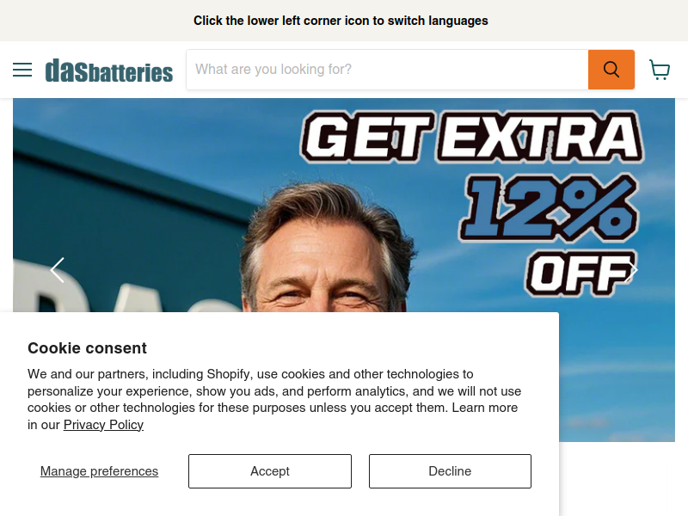Click the language switch announcement bar text
This screenshot has width=688, height=516.
(341, 21)
